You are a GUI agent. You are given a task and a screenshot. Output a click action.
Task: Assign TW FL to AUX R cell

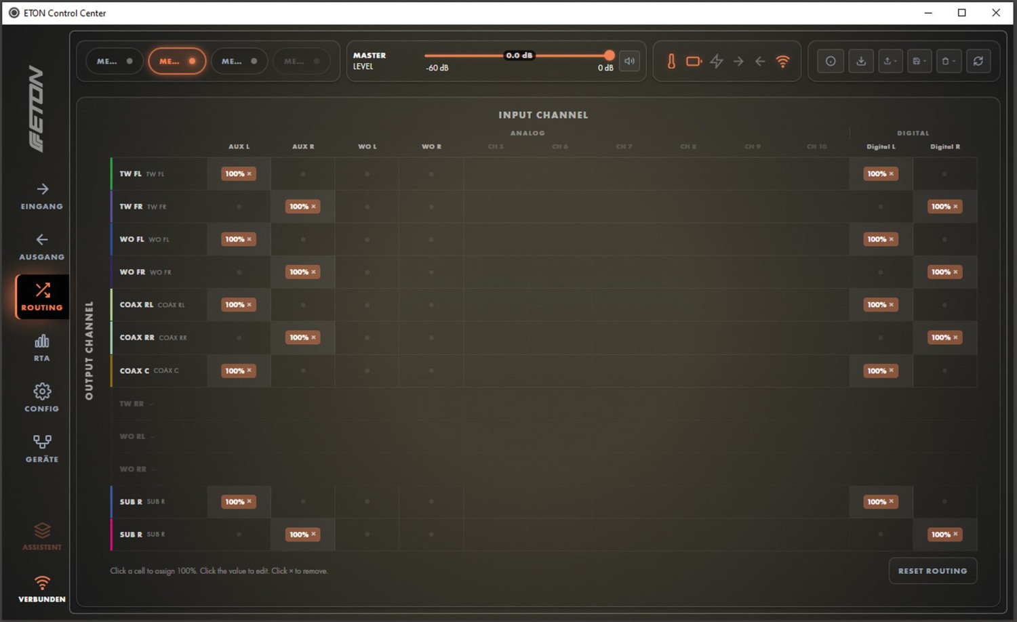pyautogui.click(x=303, y=174)
